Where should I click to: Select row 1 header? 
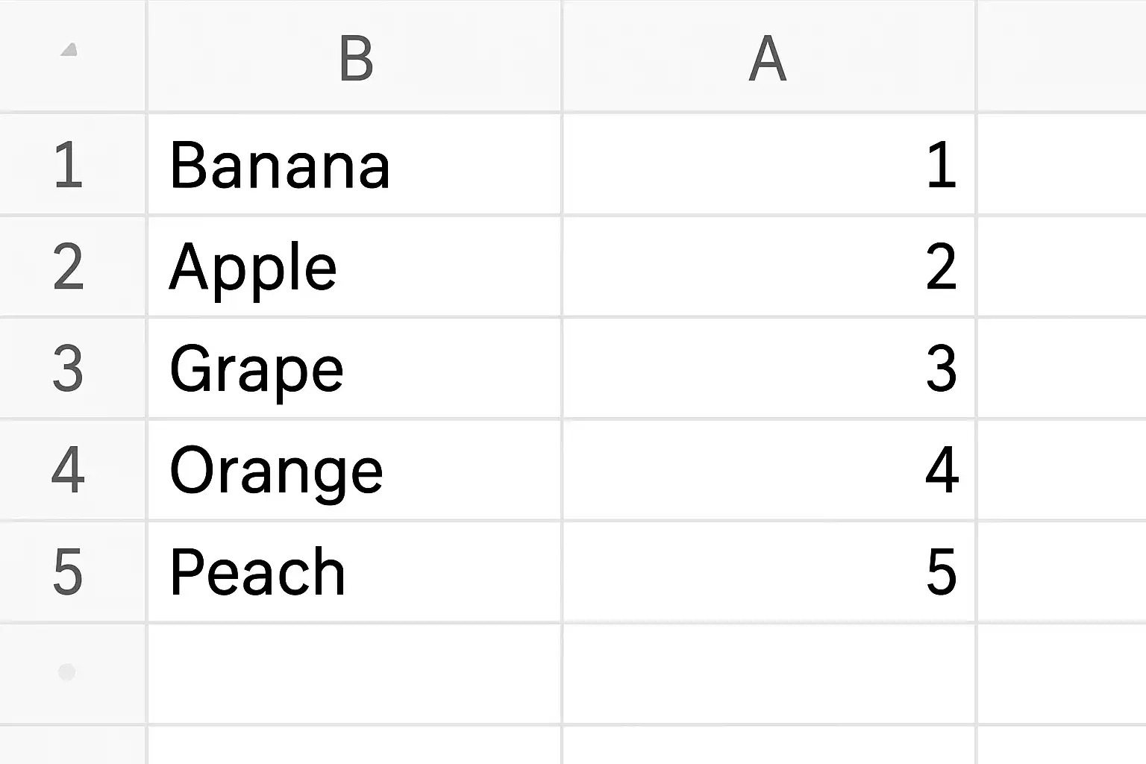(x=69, y=165)
